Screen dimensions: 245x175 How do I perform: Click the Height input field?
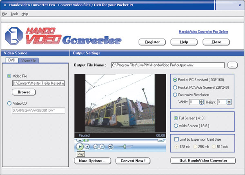[x=222, y=102]
